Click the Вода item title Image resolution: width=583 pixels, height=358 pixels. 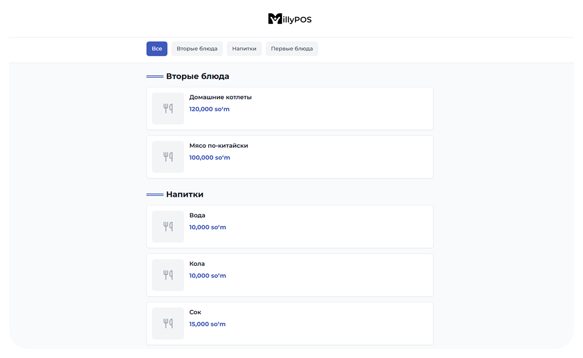197,215
